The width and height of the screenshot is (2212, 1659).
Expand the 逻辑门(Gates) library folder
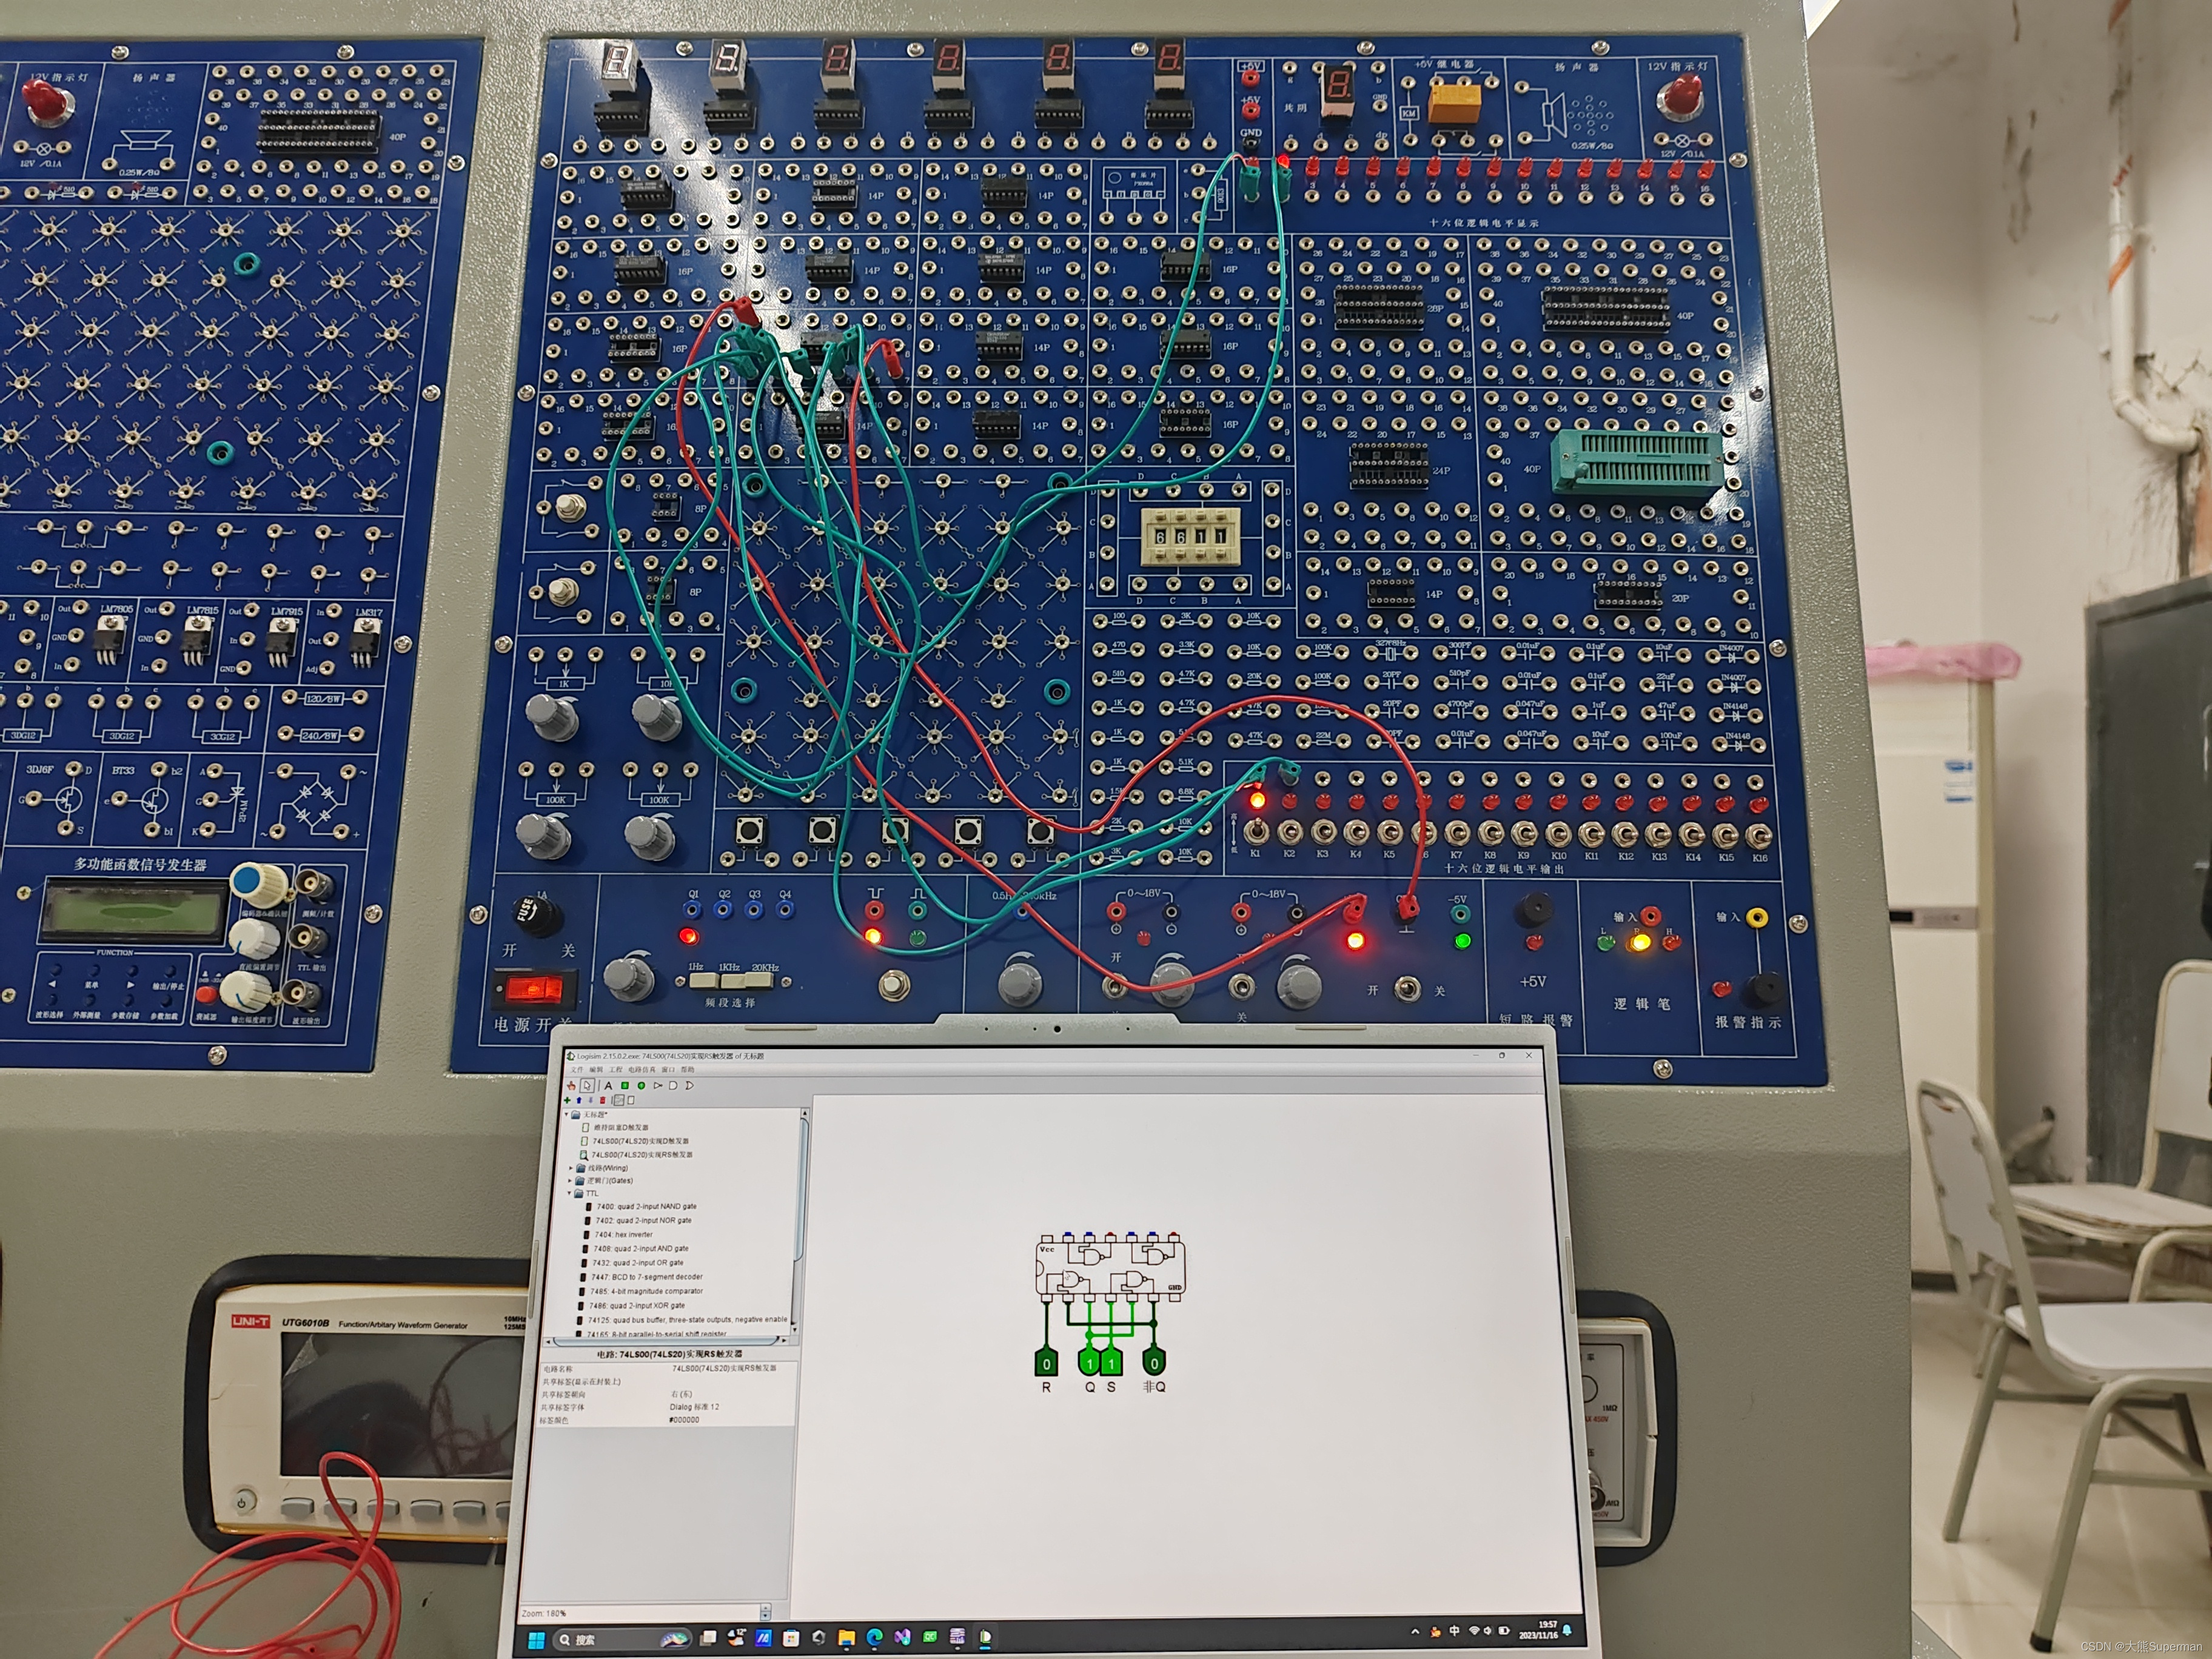(571, 1180)
